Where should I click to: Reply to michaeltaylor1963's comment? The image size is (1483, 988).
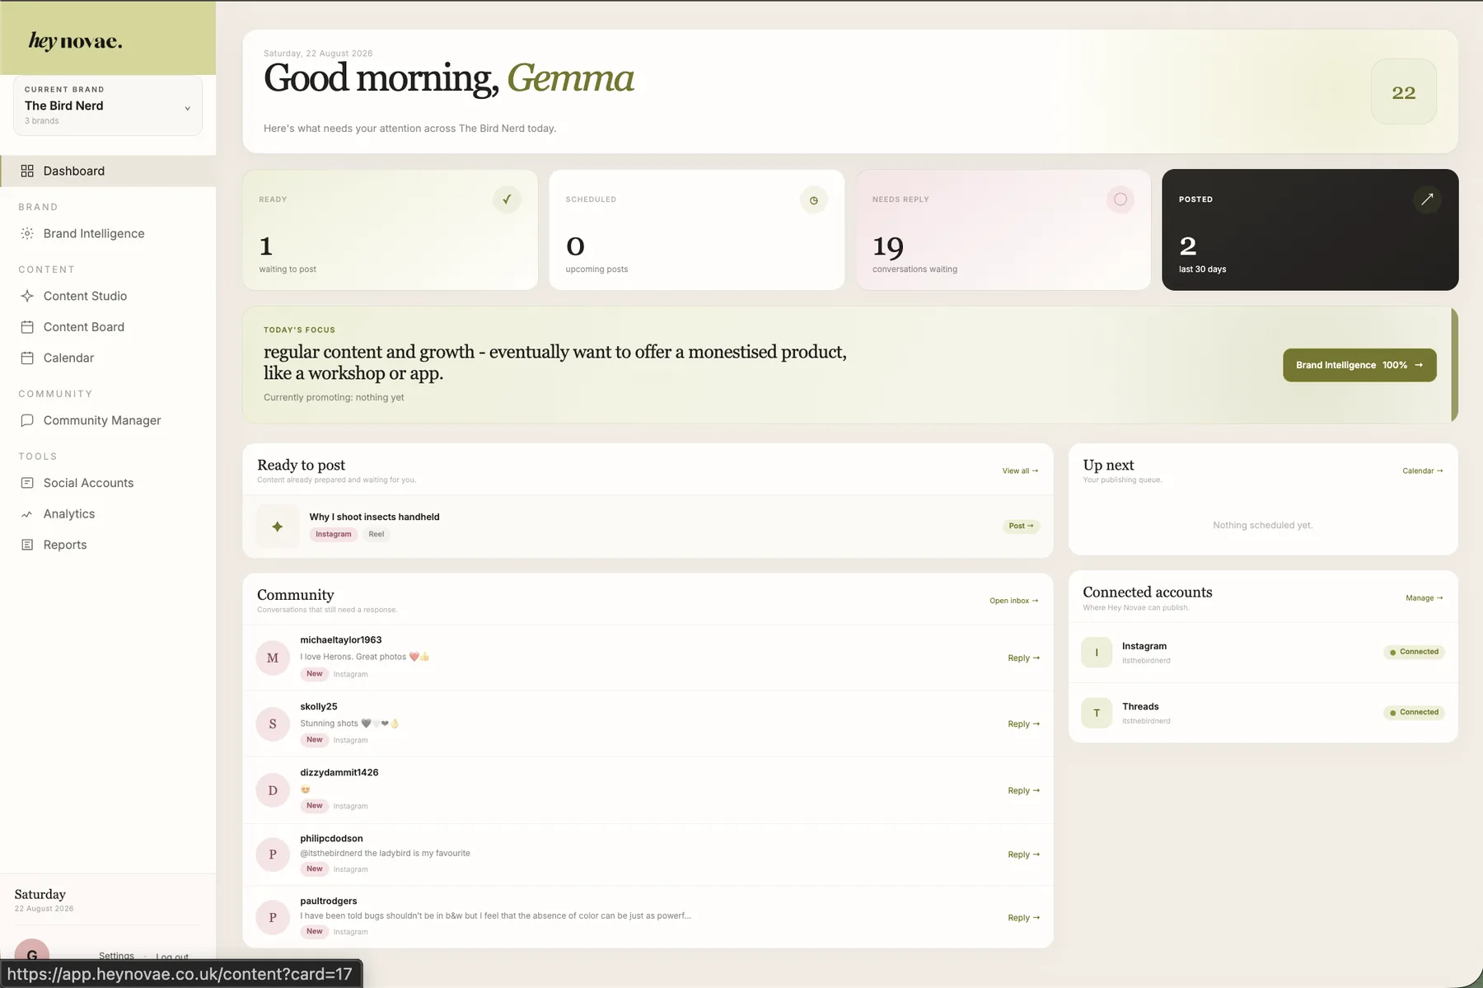(1024, 658)
